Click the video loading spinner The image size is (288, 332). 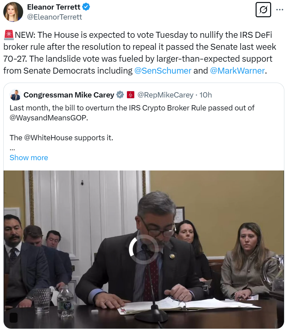click(x=144, y=249)
